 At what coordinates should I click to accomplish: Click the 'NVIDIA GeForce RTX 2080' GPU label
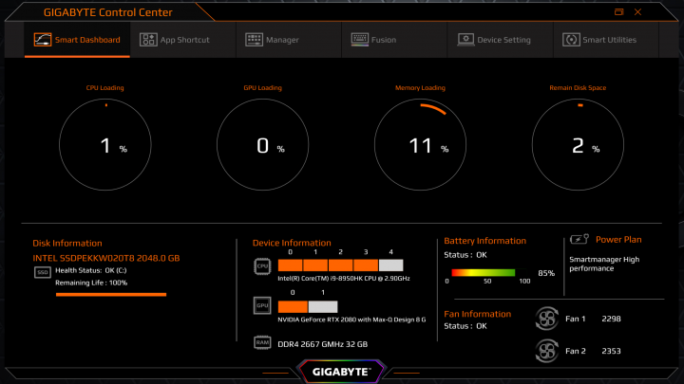[351, 320]
